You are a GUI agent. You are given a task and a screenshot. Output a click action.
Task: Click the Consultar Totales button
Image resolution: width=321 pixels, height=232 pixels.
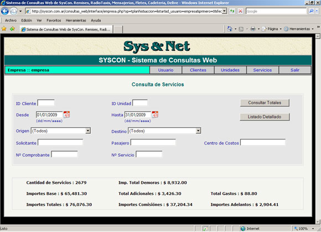(x=265, y=103)
